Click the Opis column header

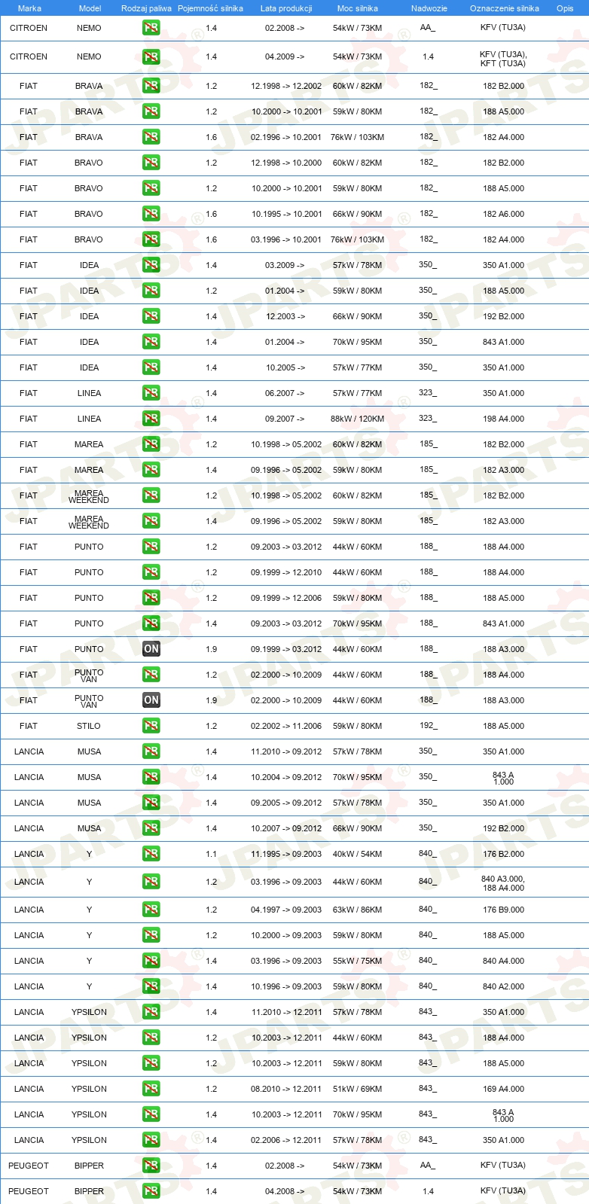pyautogui.click(x=565, y=8)
